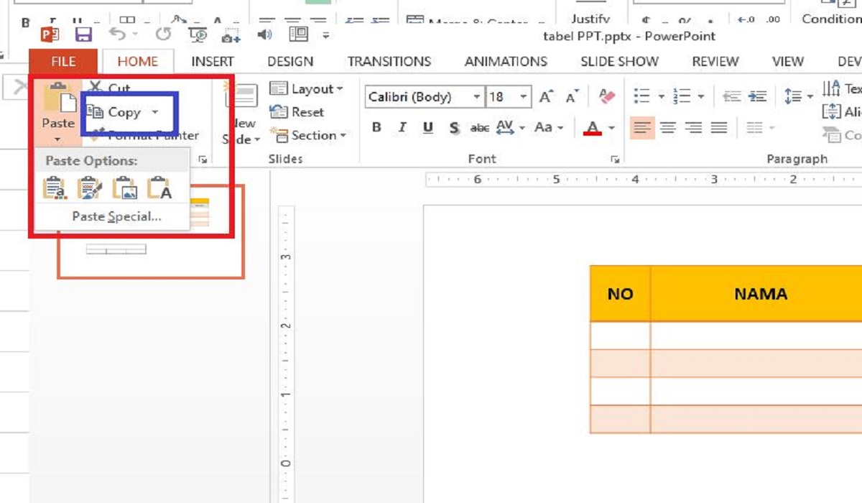Open the Layout dropdown in Slides group
Image resolution: width=862 pixels, height=503 pixels.
pyautogui.click(x=307, y=89)
